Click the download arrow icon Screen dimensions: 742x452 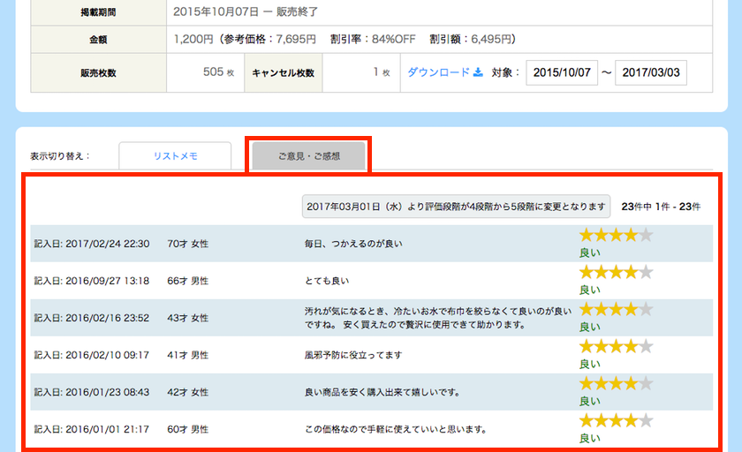479,72
